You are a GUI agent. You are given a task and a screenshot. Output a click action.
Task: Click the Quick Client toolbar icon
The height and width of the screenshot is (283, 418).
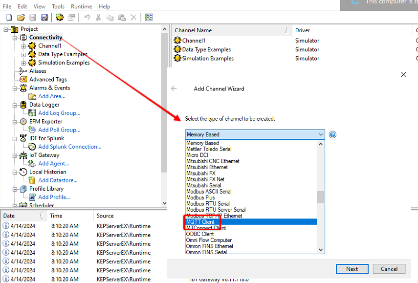tap(149, 18)
